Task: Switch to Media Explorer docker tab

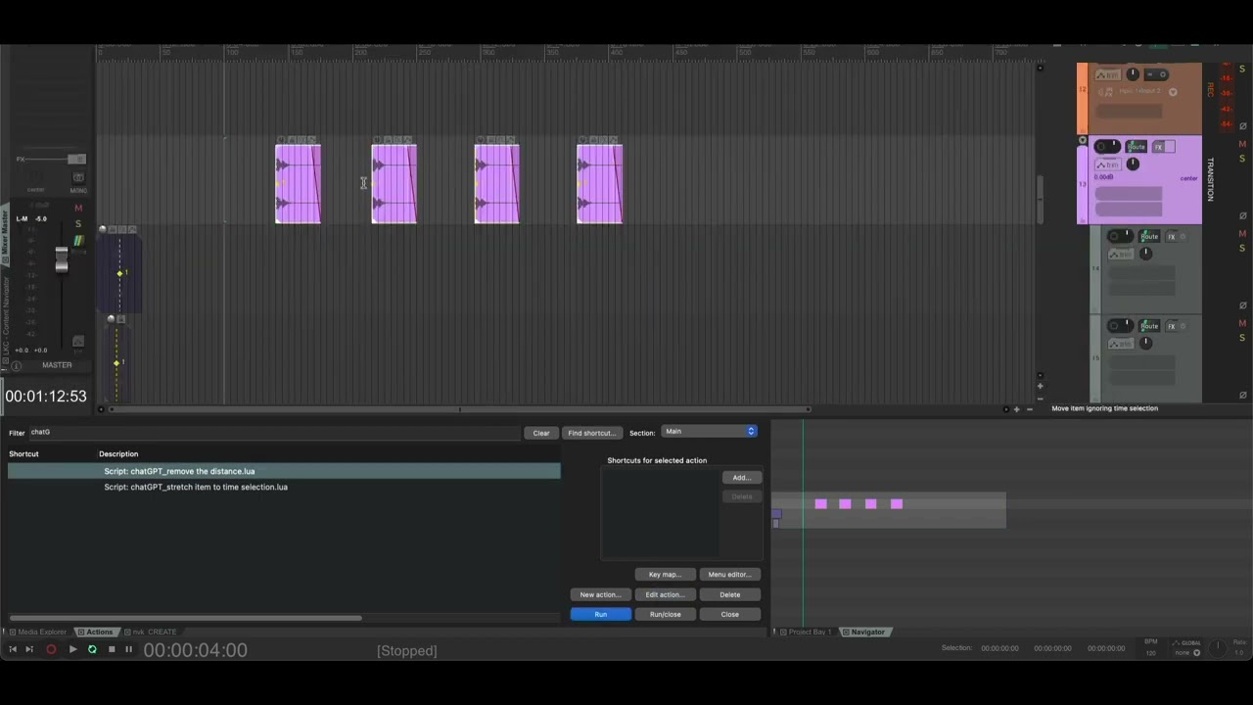Action: pos(40,632)
